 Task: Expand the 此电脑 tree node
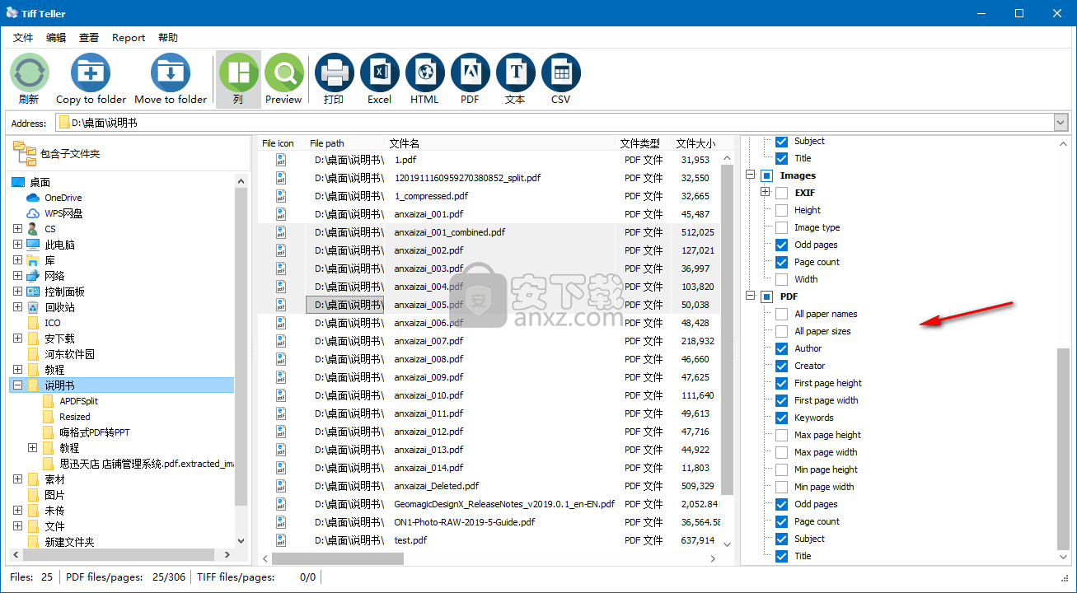pyautogui.click(x=17, y=245)
